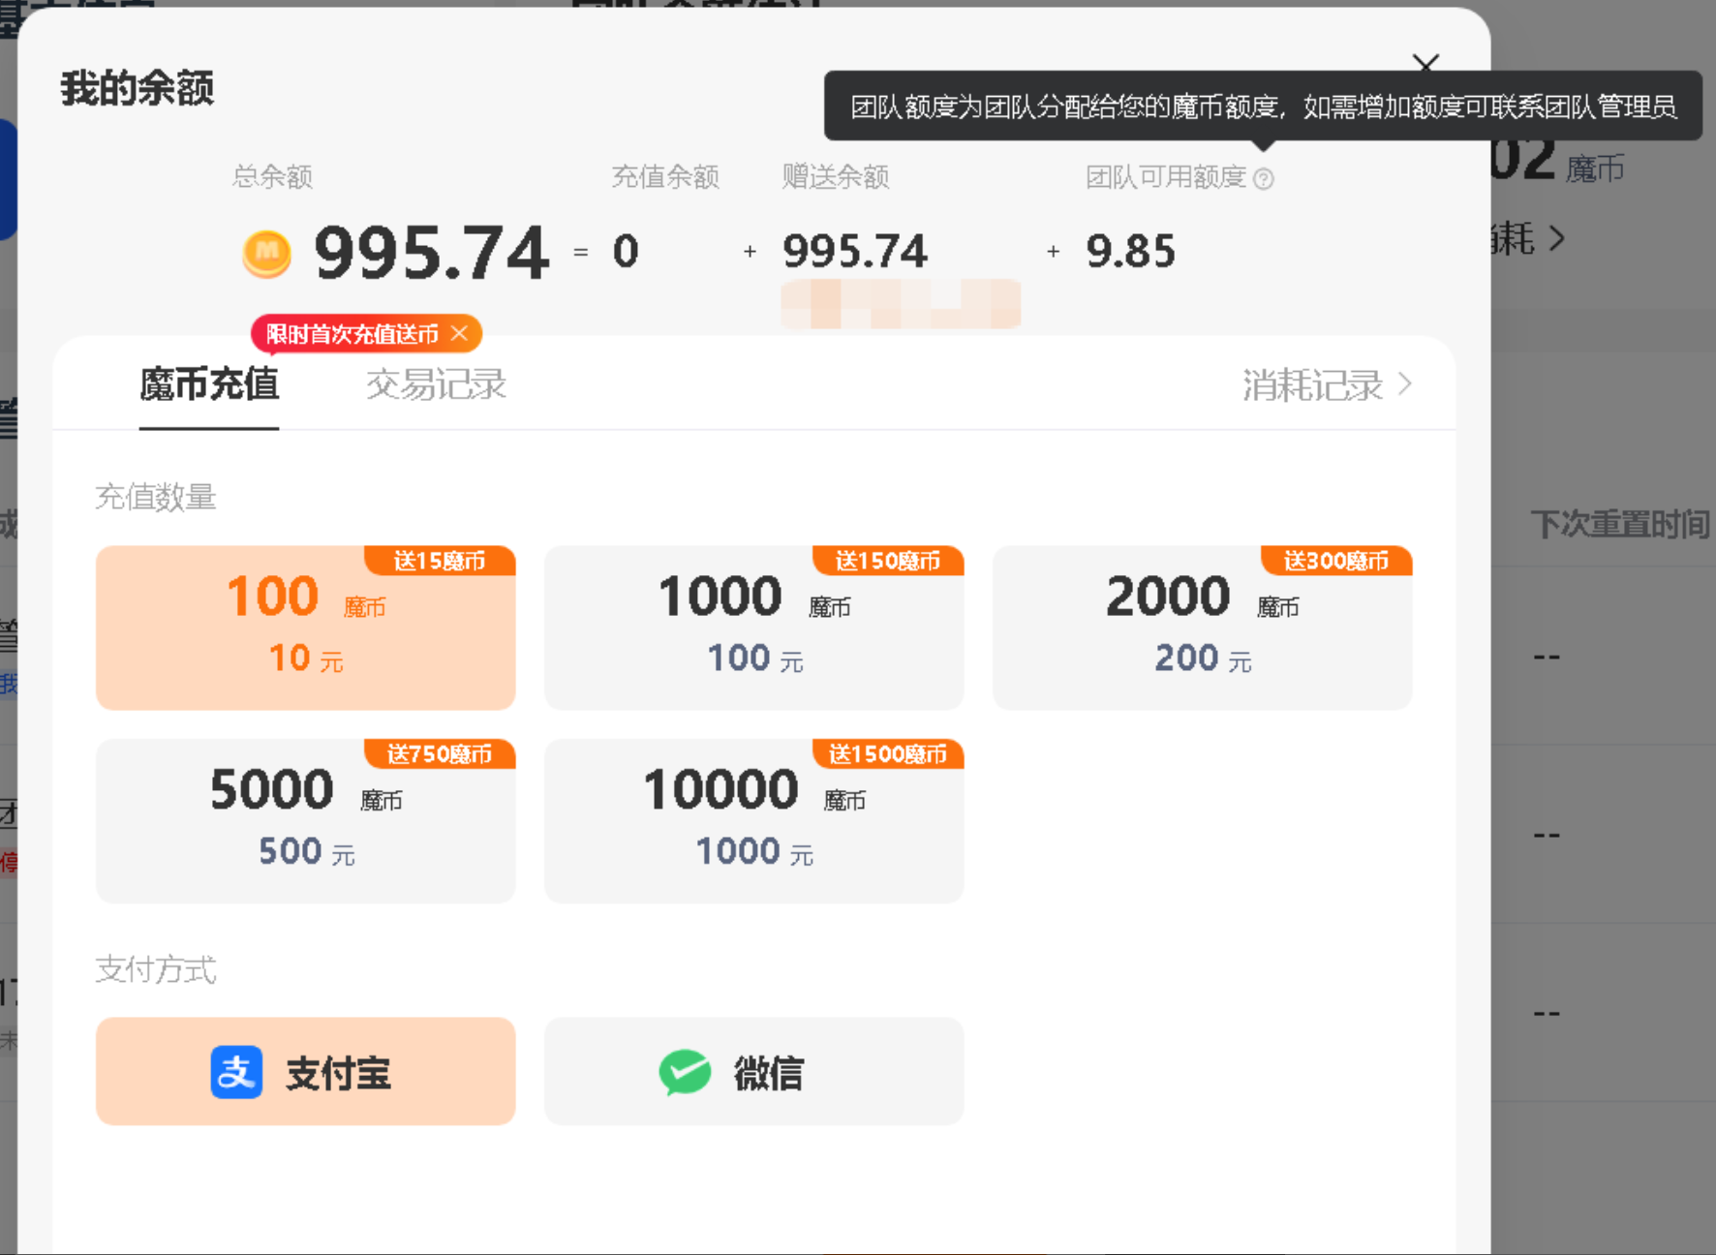
Task: Click the gold 魔币 coin icon
Action: pos(268,254)
